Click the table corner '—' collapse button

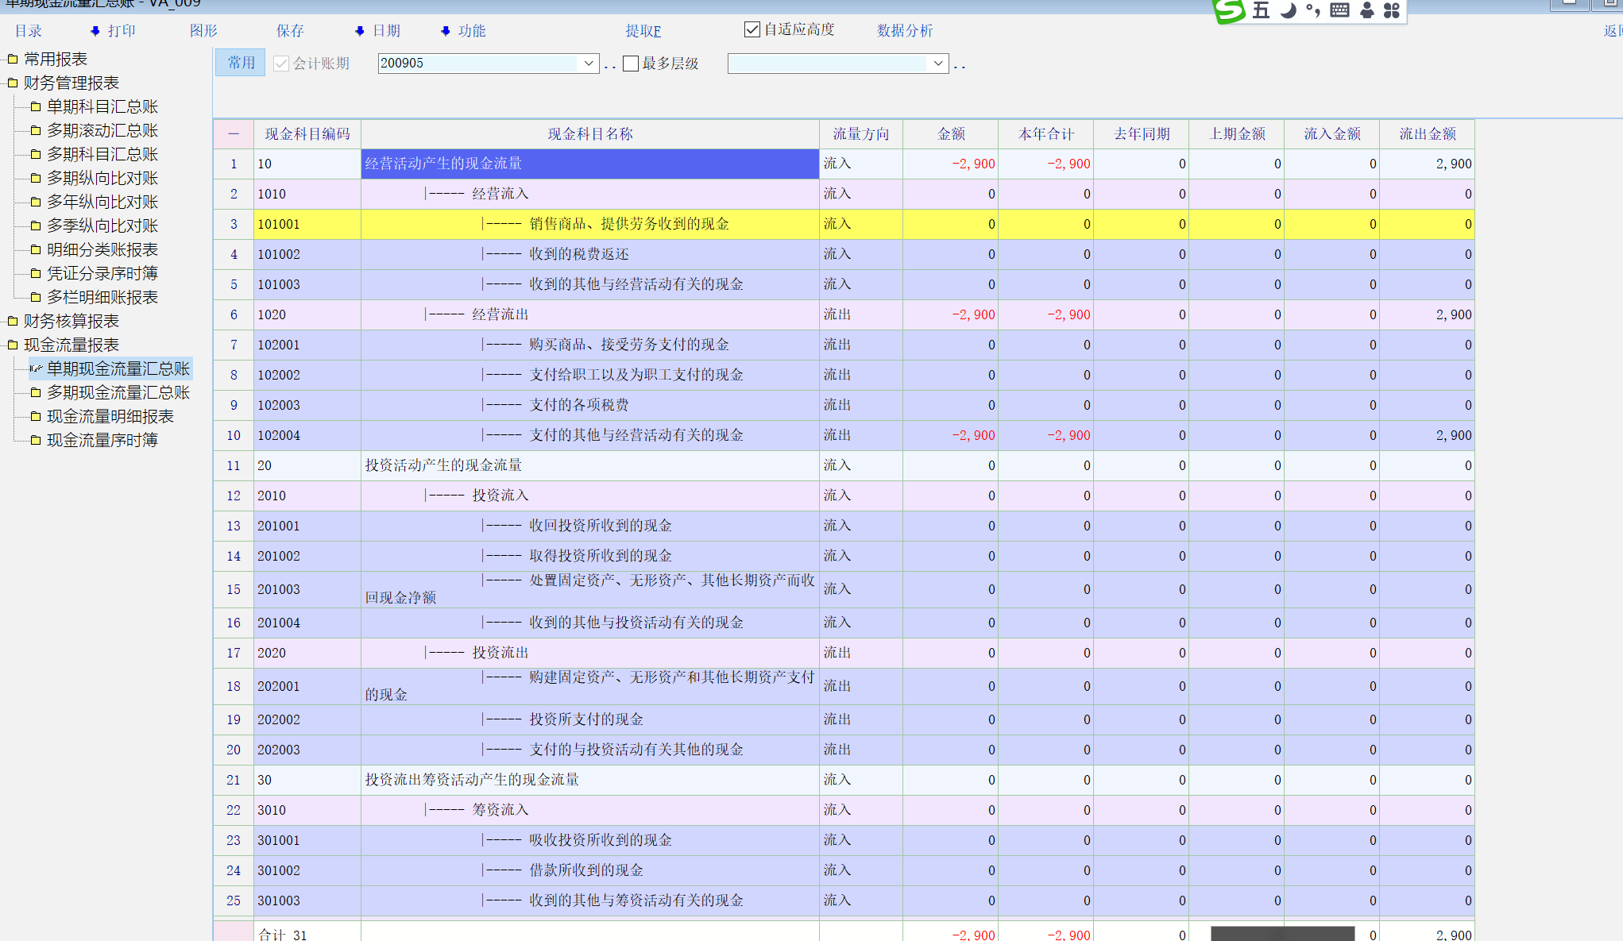coord(234,134)
